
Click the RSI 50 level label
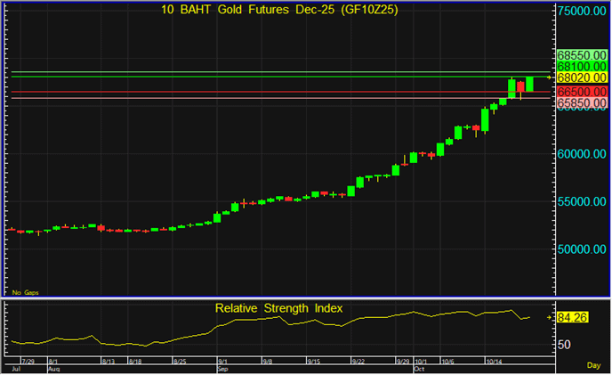564,344
